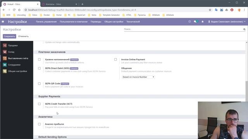The width and height of the screenshot is (248, 139).
Task: Select the Сотрудники sidebar icon
Action: 5,65
